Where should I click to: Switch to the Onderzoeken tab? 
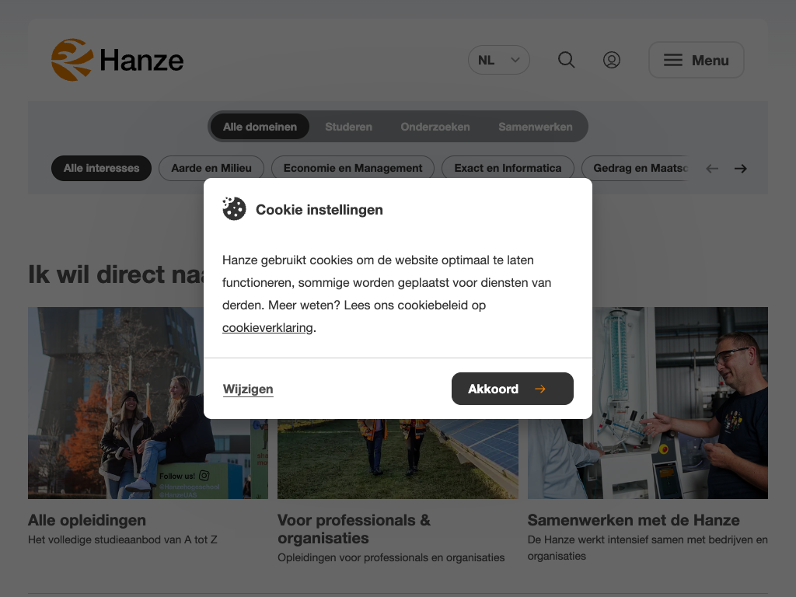[x=435, y=127]
